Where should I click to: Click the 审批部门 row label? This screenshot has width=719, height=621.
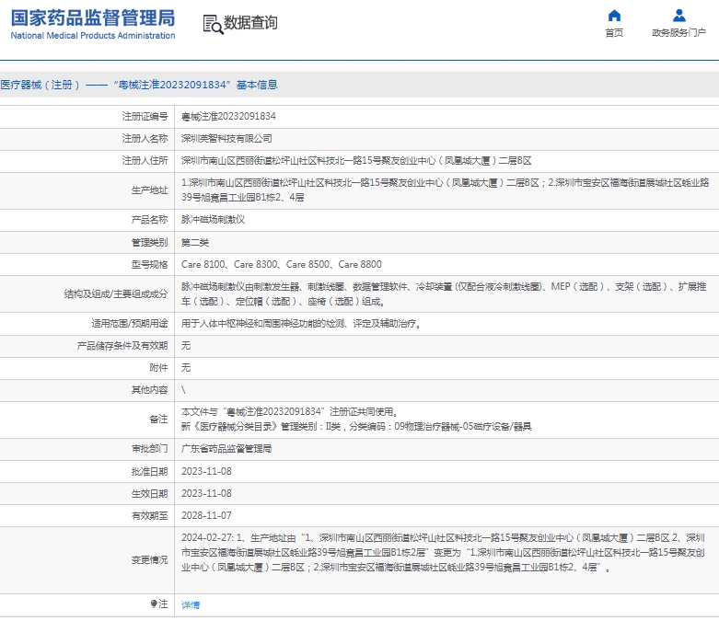click(149, 449)
